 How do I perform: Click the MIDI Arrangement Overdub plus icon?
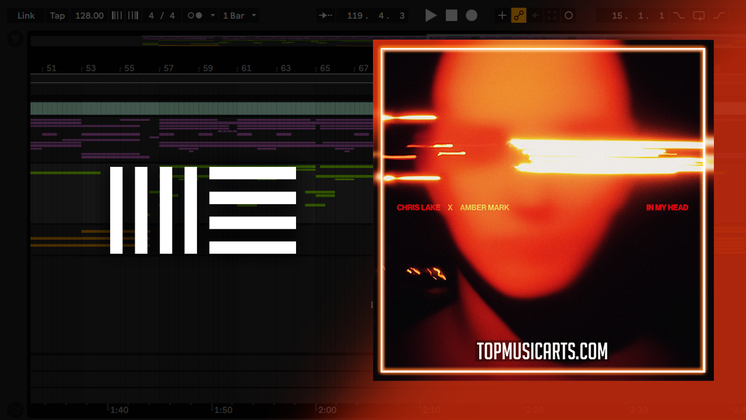tap(502, 16)
